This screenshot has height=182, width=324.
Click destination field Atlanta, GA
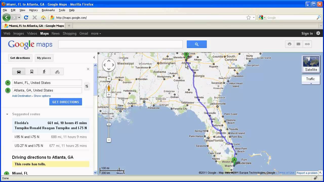47,90
